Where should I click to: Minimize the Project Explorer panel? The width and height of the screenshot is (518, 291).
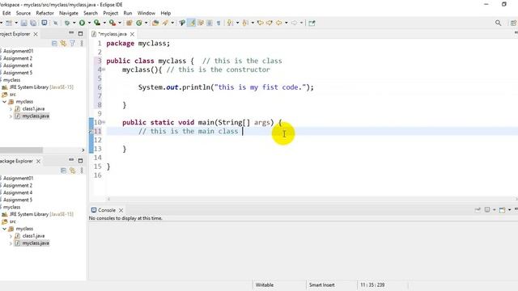(71, 33)
